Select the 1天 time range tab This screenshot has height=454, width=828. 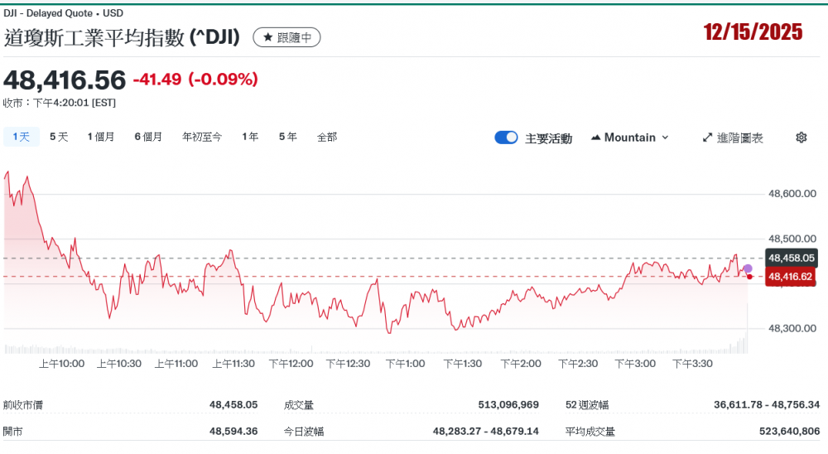[21, 137]
